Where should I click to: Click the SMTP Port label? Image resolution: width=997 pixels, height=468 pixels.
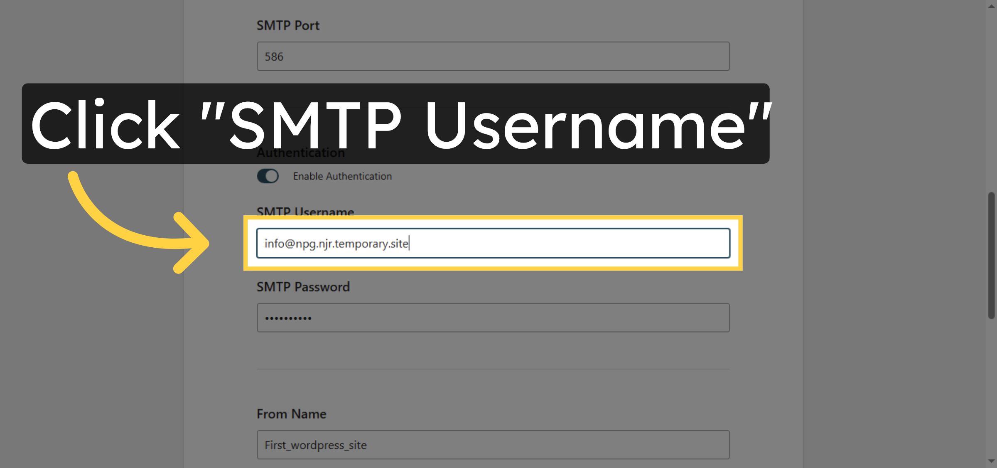[x=288, y=25]
